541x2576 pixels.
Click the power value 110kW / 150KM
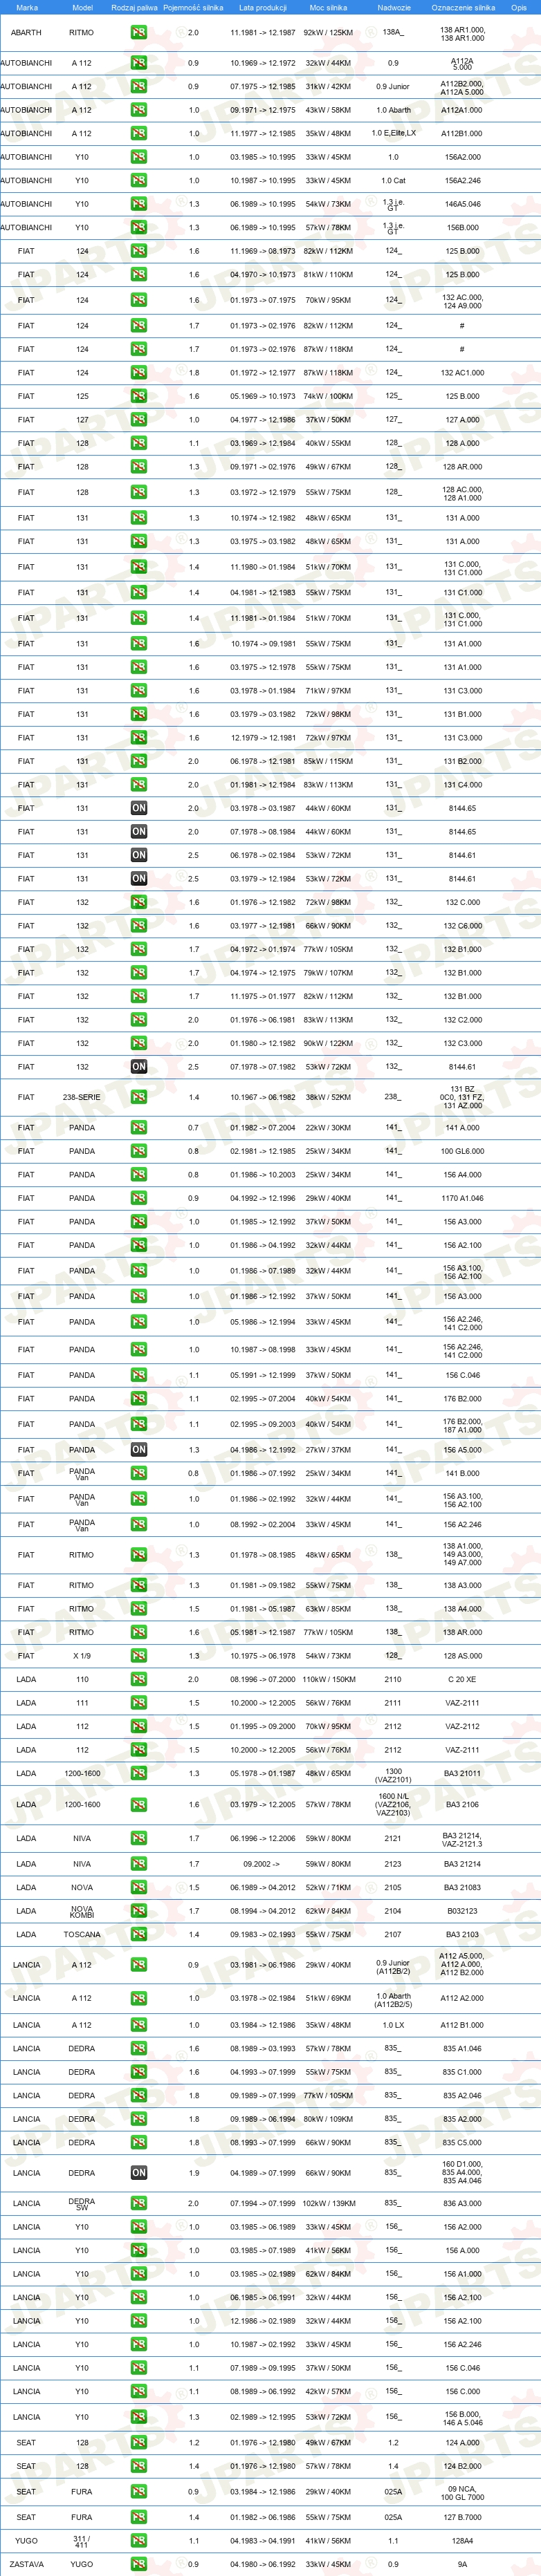click(328, 1680)
